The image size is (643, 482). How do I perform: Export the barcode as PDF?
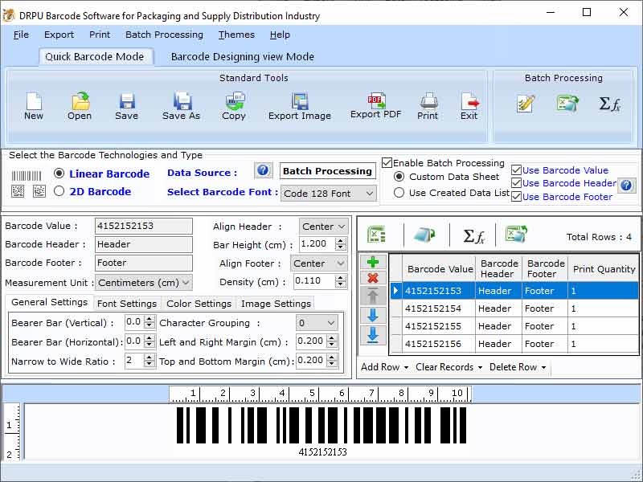coord(375,104)
